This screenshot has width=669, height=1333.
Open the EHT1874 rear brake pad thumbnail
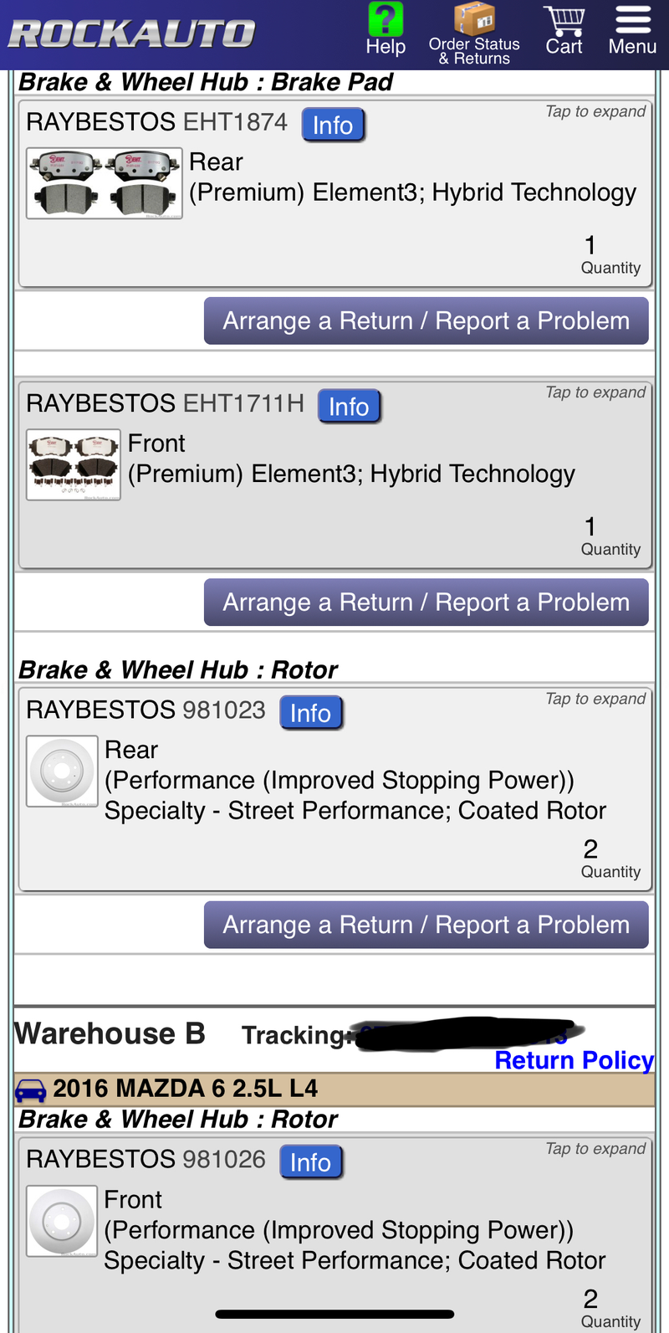click(105, 183)
